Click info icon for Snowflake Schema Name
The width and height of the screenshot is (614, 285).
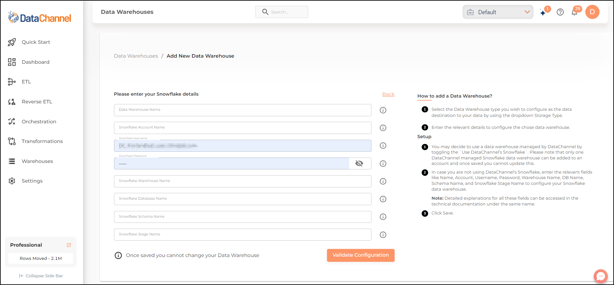coord(383,217)
